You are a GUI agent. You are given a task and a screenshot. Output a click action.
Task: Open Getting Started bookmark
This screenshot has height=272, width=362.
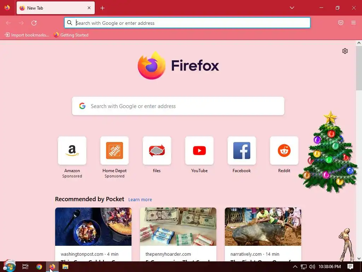pyautogui.click(x=71, y=35)
